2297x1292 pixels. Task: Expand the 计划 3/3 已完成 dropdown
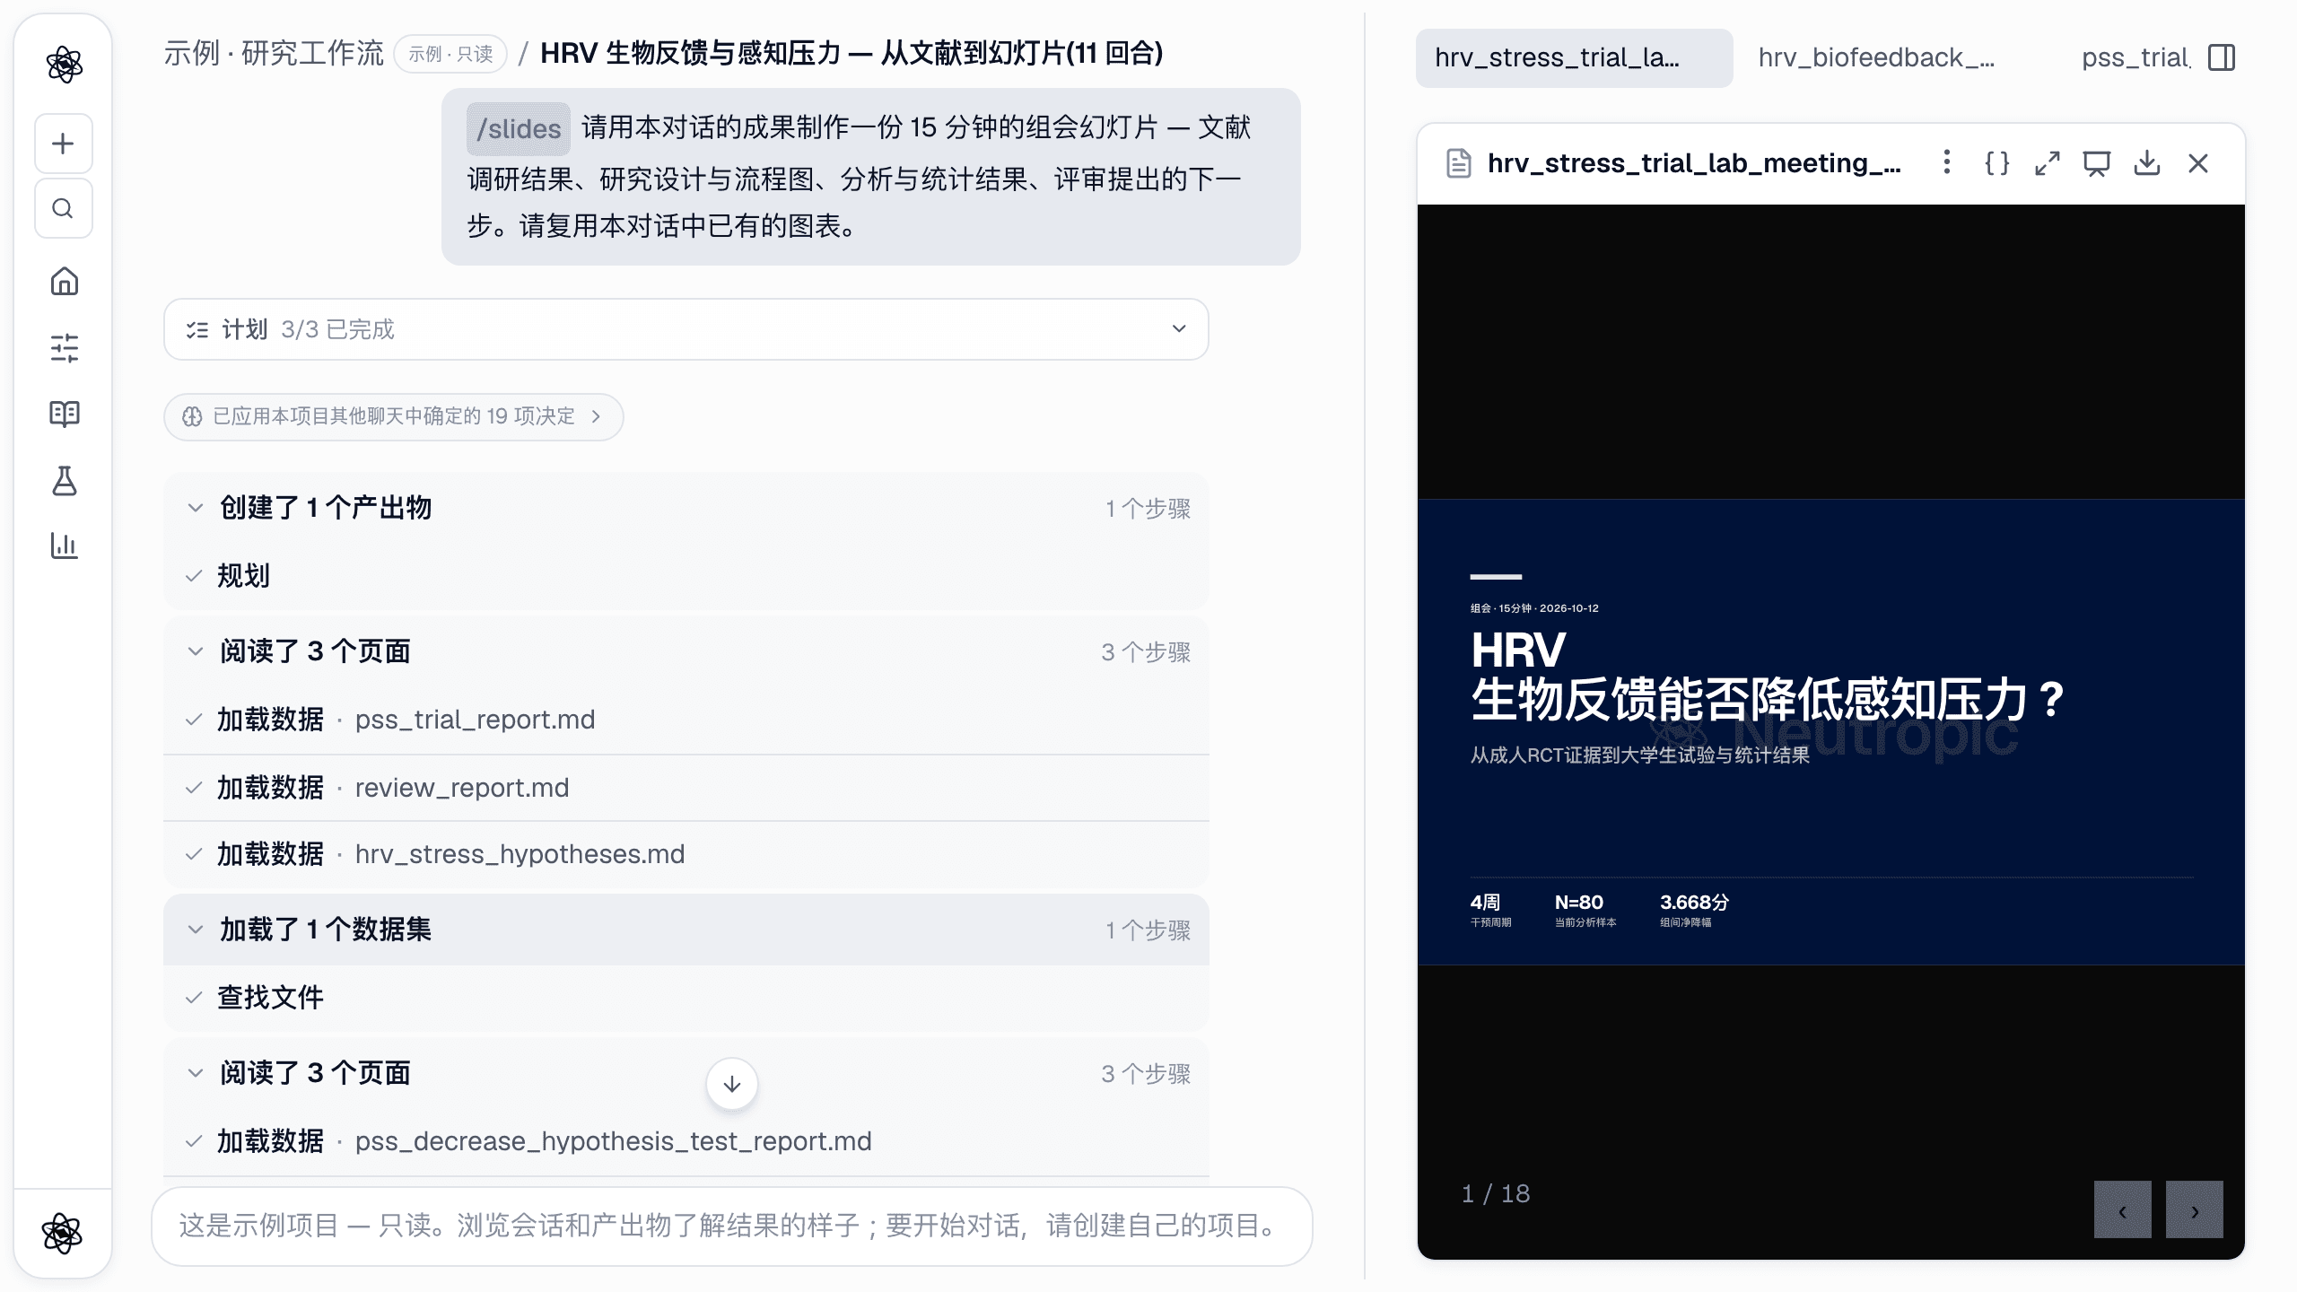(686, 329)
